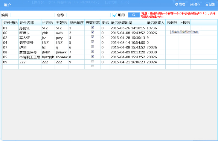Viewport: 218px width, 141px height.
Task: Click the 双击单元格可进行修改 tooltip
Action: pyautogui.click(x=184, y=32)
